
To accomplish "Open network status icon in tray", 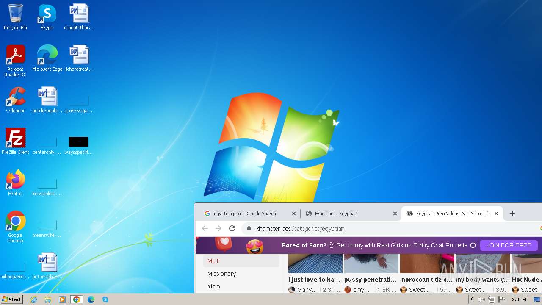I will coord(492,299).
